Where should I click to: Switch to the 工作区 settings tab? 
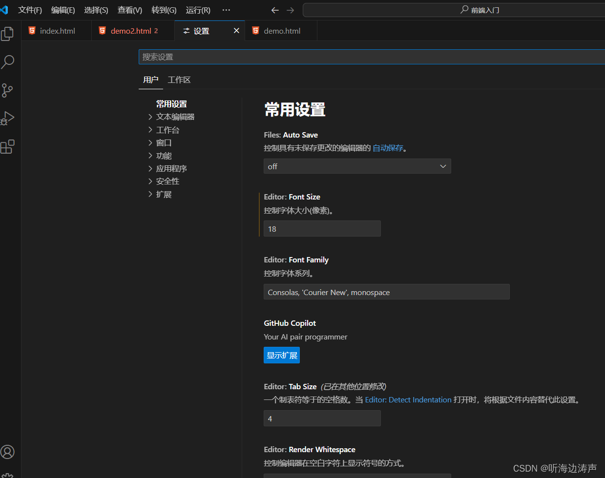coord(179,80)
